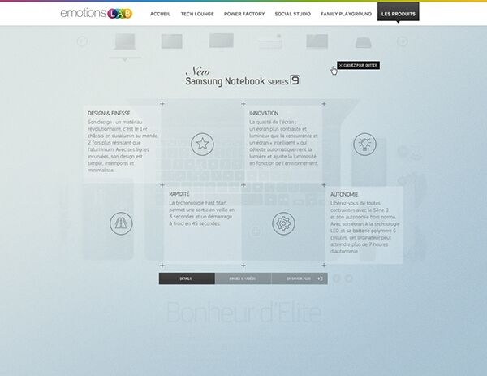Open the Tech Lounge menu item

tap(197, 14)
